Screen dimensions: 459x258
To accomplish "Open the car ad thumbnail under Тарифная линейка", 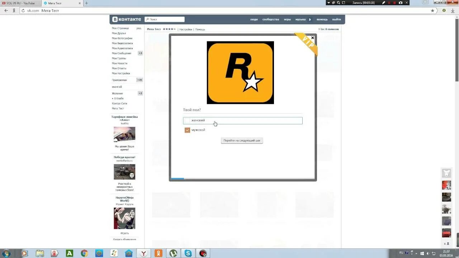I will [124, 135].
